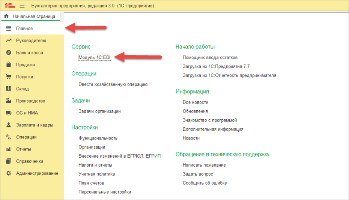Screen dimensions: 349x200
Task: Open the Задать вопрос link
Action: 198,174
